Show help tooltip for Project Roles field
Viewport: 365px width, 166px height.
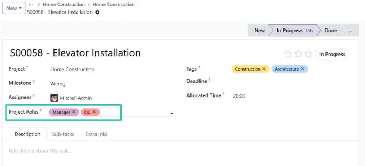41,110
